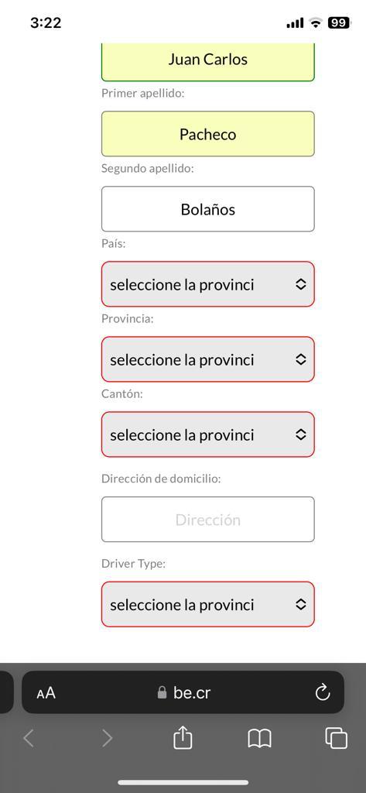Tap the Safari back arrow
The width and height of the screenshot is (366, 793).
pos(29,738)
